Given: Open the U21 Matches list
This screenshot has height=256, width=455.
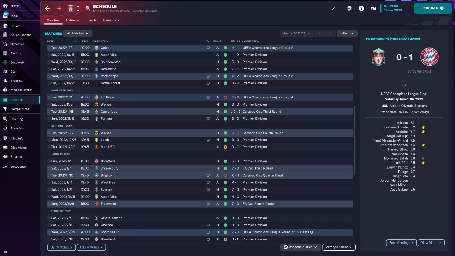Looking at the screenshot, I should (x=61, y=247).
